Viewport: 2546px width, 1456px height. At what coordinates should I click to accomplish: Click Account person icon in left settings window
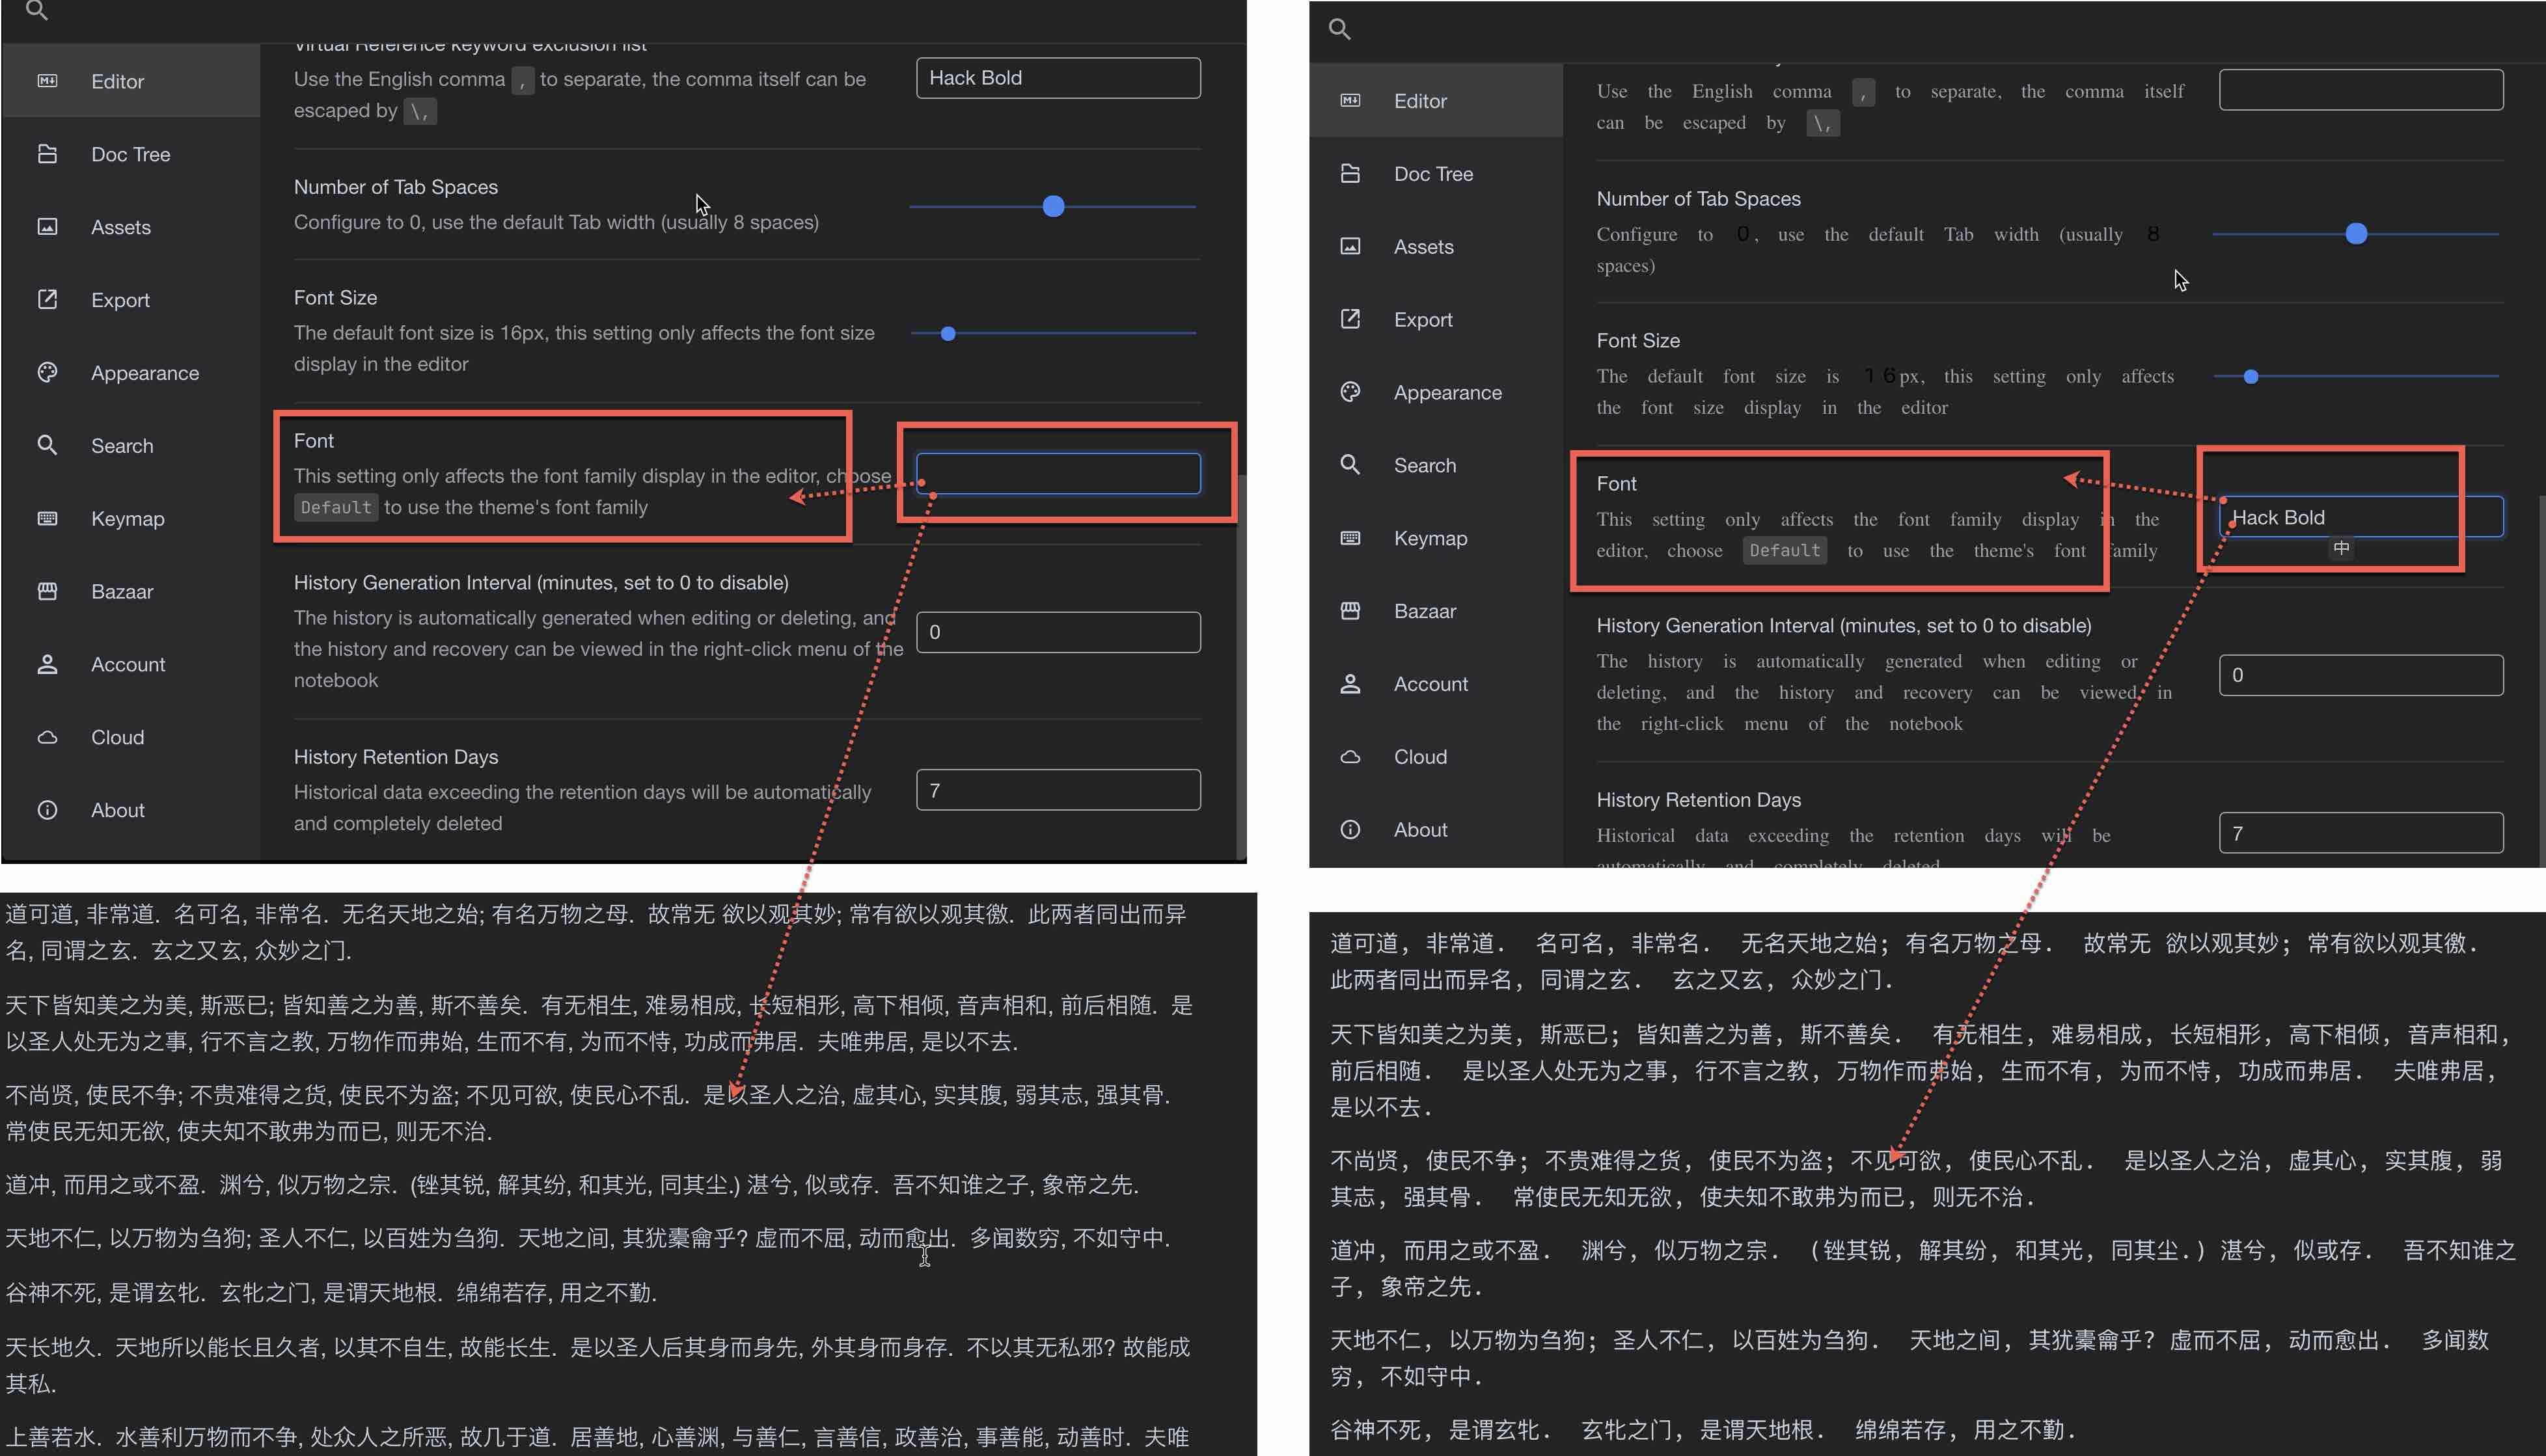coord(47,664)
